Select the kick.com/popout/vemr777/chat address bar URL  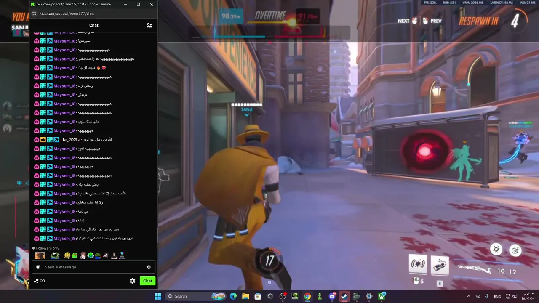point(67,13)
